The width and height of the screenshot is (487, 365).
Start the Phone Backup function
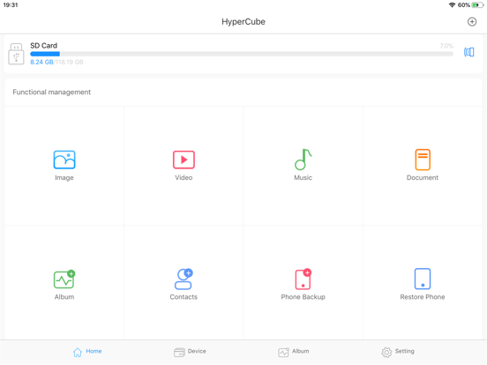(303, 284)
